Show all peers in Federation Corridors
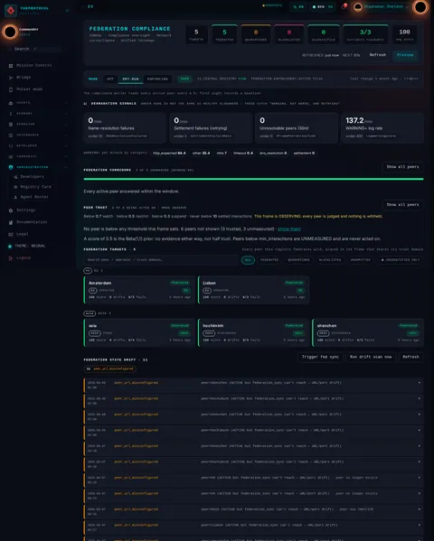This screenshot has height=541, width=434. [402, 167]
